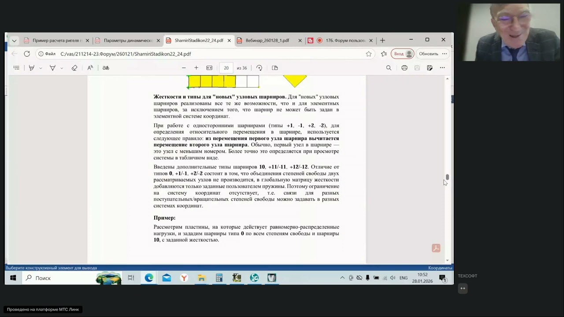564x317 pixels.
Task: Open File Explorer from the taskbar
Action: [x=201, y=278]
